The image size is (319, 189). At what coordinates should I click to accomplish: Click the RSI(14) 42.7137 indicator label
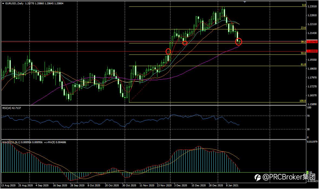(x=12, y=108)
